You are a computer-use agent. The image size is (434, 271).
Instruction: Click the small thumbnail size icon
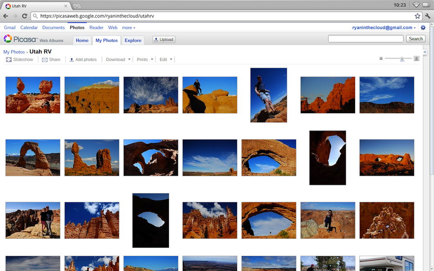(381, 58)
